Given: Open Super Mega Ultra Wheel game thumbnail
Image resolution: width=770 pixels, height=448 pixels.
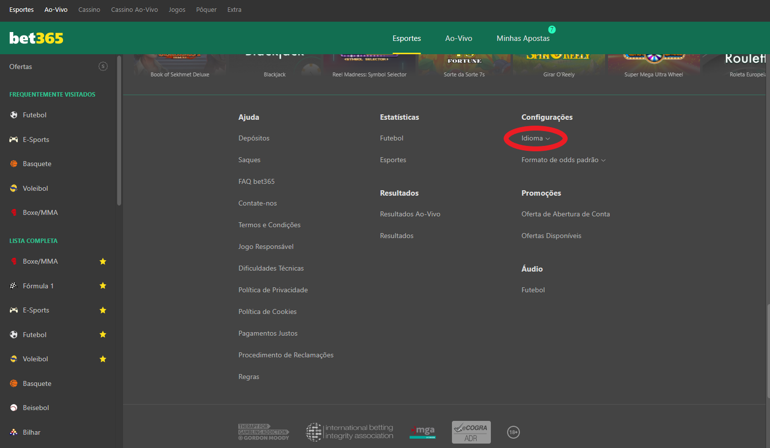Looking at the screenshot, I should click(x=654, y=66).
